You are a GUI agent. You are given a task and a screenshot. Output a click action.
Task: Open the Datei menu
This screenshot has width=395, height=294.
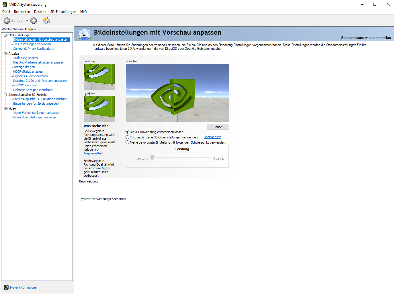[6, 12]
